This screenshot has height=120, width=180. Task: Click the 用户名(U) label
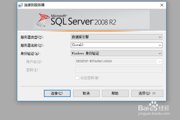pyautogui.click(x=34, y=62)
